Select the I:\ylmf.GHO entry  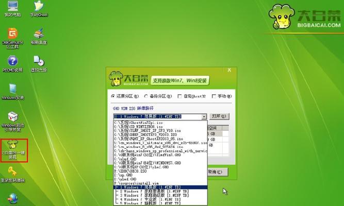[x=160, y=179]
